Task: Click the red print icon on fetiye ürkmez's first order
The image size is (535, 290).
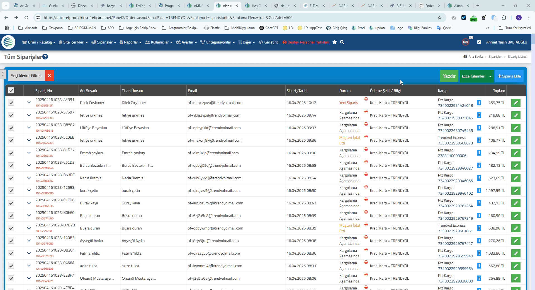Action: tap(366, 112)
